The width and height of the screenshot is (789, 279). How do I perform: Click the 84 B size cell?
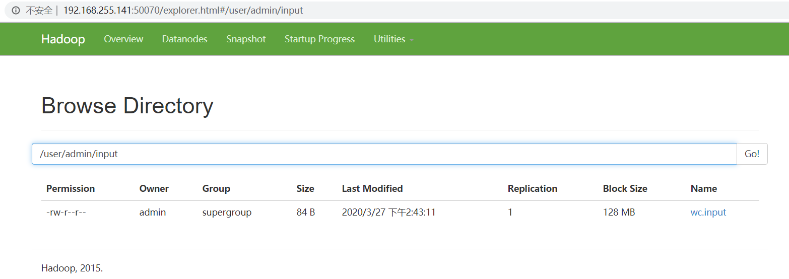coord(306,213)
